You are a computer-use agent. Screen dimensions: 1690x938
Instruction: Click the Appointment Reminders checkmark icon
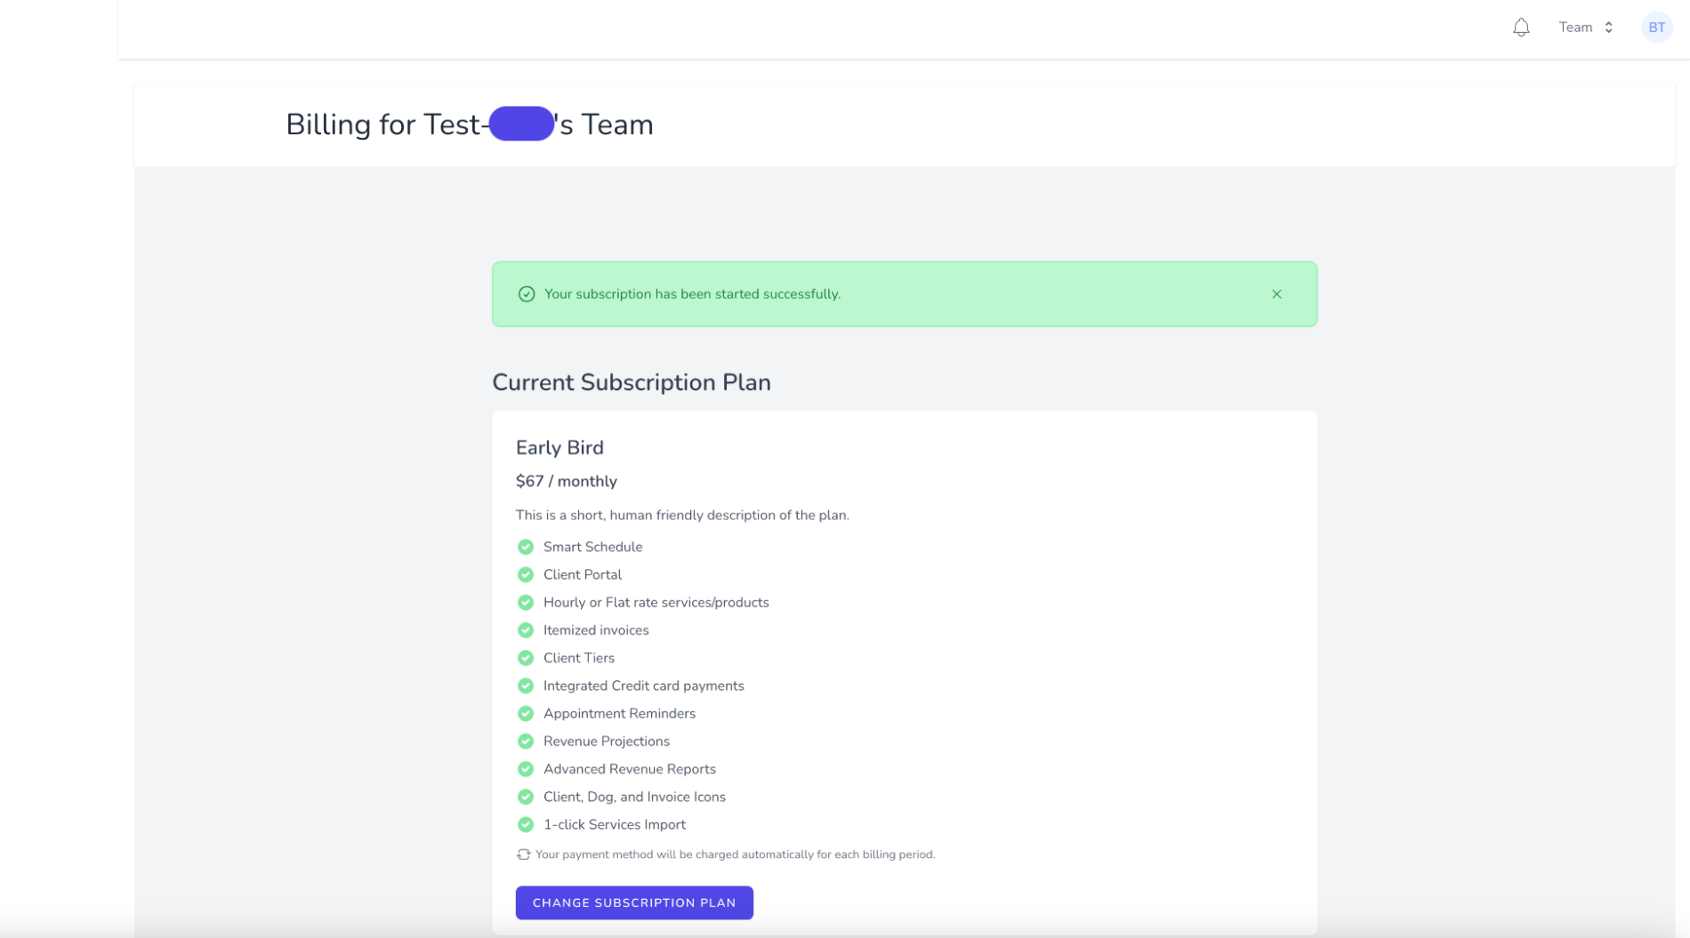[526, 714]
